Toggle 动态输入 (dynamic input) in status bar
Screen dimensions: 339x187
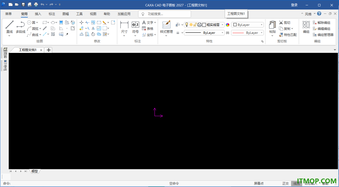tap(311, 184)
